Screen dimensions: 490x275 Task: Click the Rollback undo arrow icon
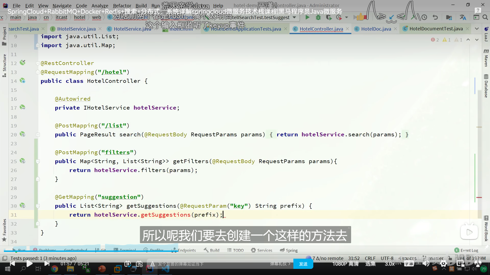coord(435,17)
